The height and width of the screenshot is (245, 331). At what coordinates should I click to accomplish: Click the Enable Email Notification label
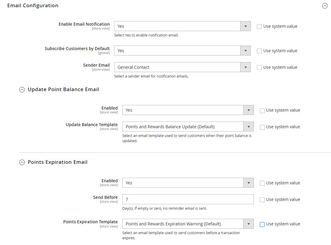[84, 24]
